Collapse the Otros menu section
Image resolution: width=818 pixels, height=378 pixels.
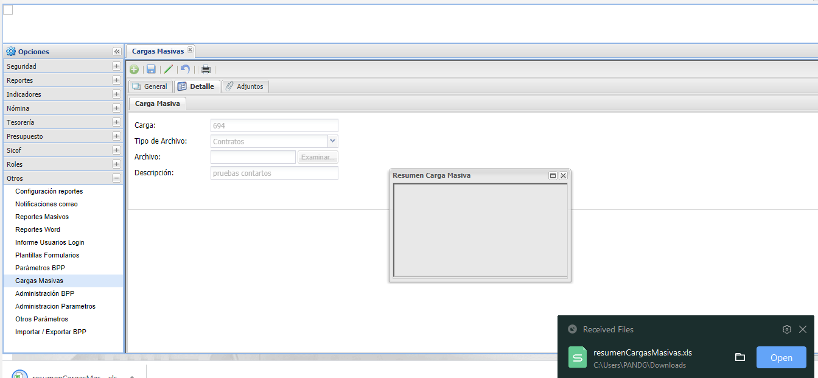coord(116,178)
